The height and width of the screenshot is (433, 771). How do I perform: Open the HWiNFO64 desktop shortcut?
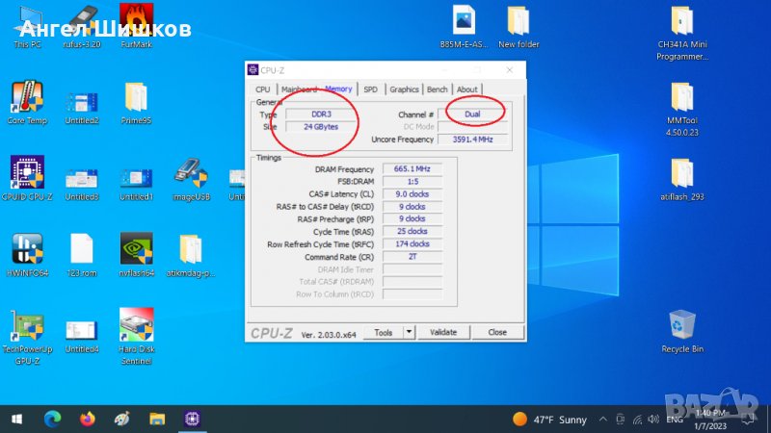[26, 249]
